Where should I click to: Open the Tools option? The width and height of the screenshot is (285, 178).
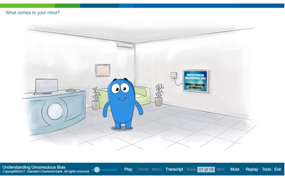point(266,169)
